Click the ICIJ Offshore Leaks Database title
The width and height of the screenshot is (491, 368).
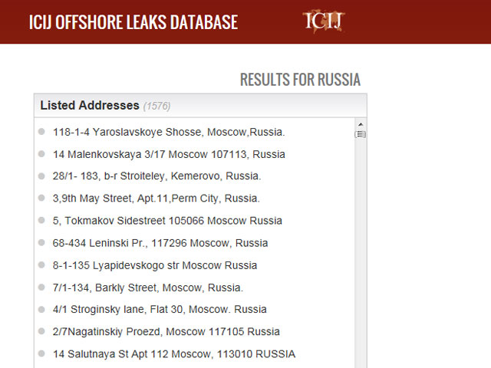click(x=133, y=21)
